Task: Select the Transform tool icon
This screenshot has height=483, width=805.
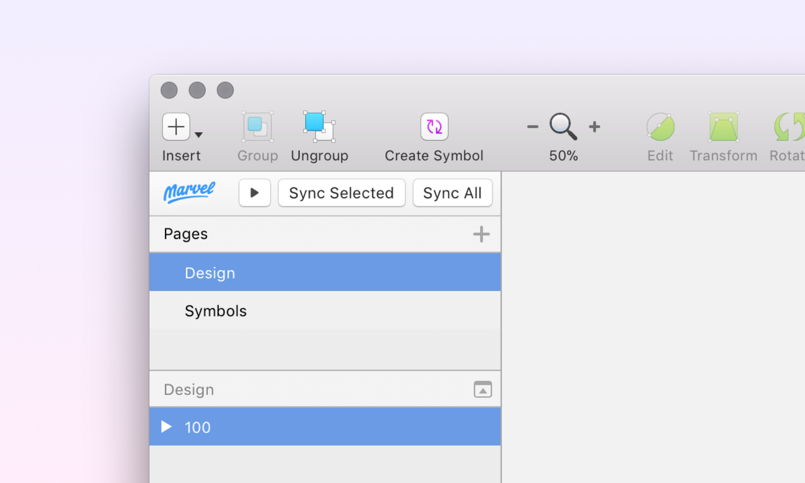Action: tap(723, 127)
